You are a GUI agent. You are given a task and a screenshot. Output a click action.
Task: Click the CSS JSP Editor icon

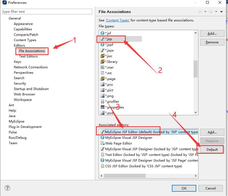102,166
